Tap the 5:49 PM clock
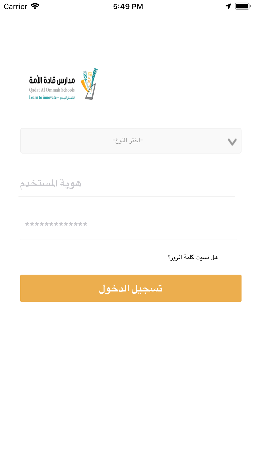254x452 pixels. (x=128, y=6)
